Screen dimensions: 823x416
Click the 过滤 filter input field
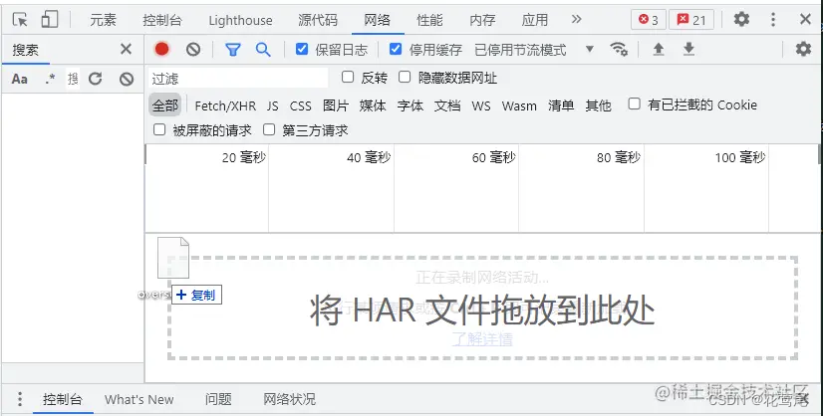pos(238,79)
